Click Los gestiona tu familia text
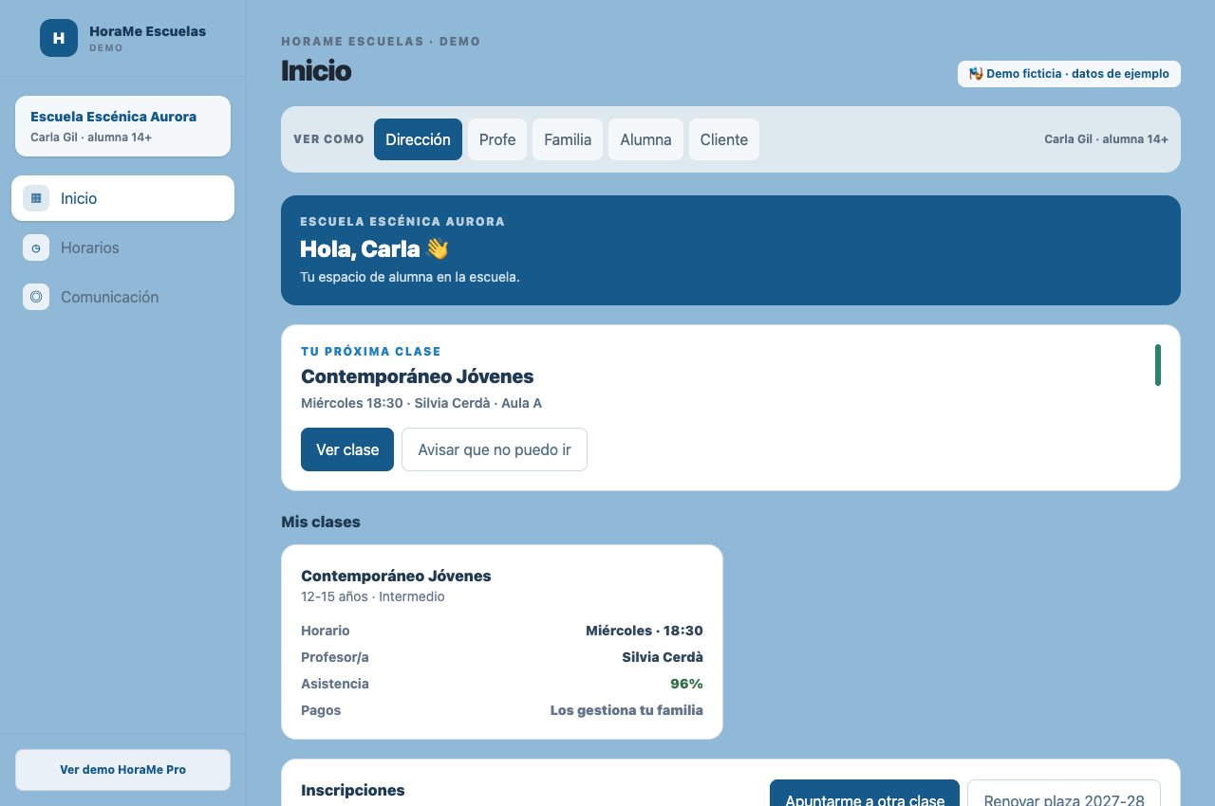 tap(626, 710)
